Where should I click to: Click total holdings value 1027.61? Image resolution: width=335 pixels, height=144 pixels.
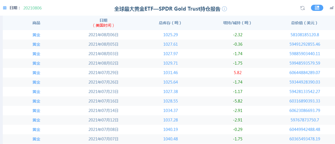point(171,45)
